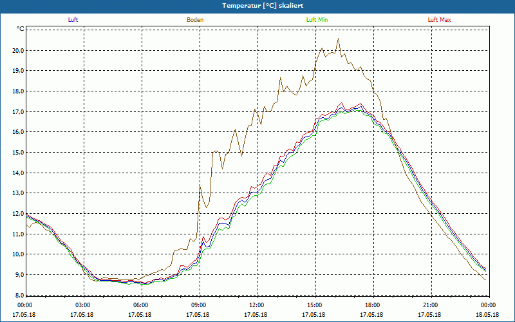Click the 11,0 y-axis value

click(x=19, y=234)
